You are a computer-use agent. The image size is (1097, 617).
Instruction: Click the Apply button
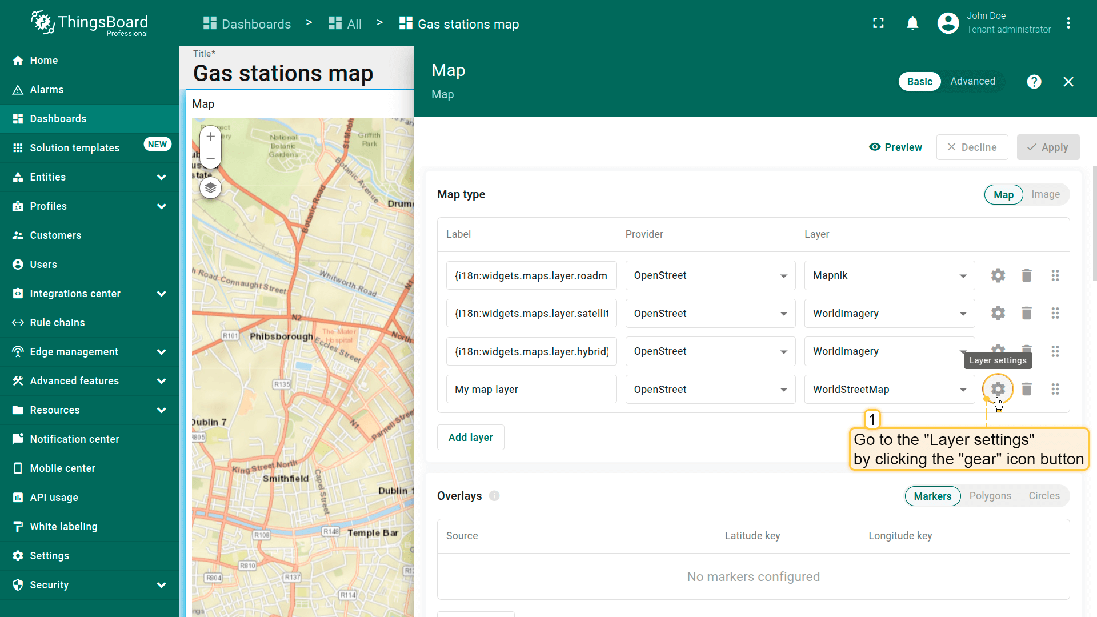point(1047,147)
